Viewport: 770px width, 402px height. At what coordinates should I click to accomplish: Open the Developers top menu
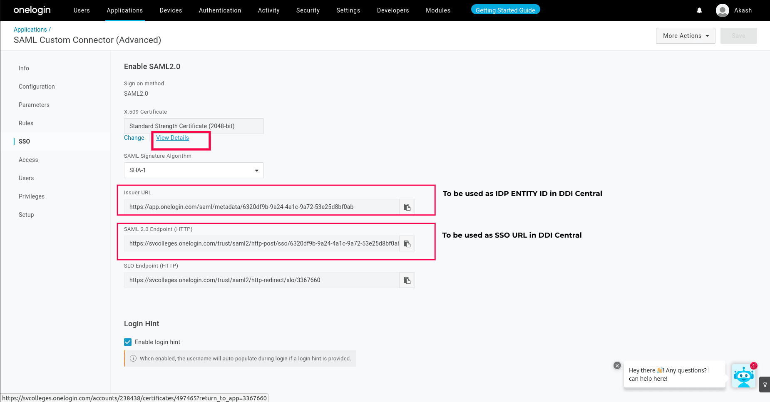(393, 10)
